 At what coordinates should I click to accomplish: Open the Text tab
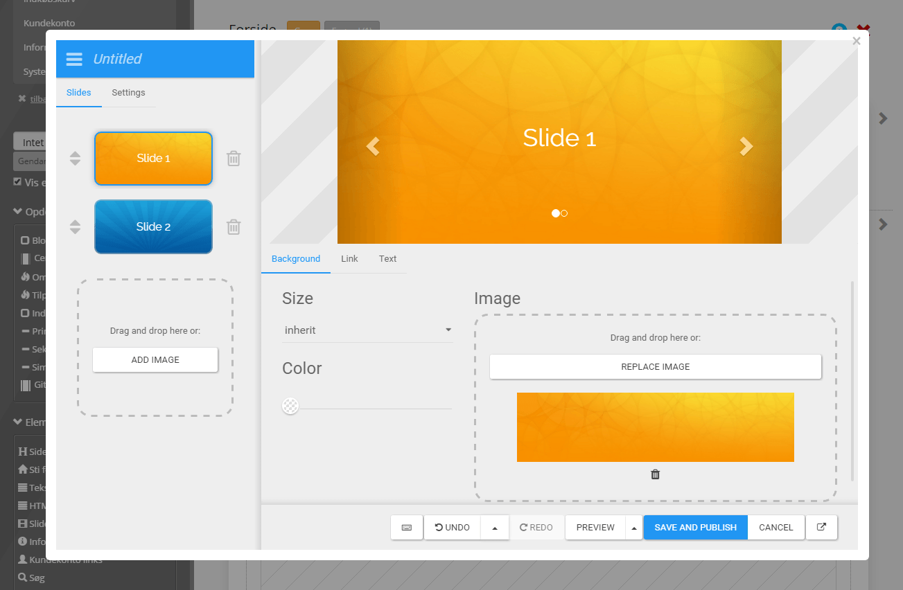pyautogui.click(x=387, y=259)
